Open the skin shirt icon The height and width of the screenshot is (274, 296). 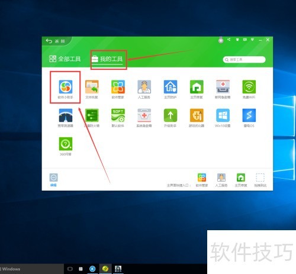(x=237, y=40)
